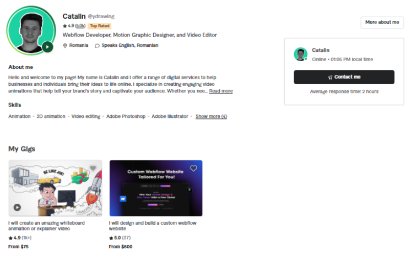Click the paper plane icon in Contact me
411x256 pixels.
330,77
